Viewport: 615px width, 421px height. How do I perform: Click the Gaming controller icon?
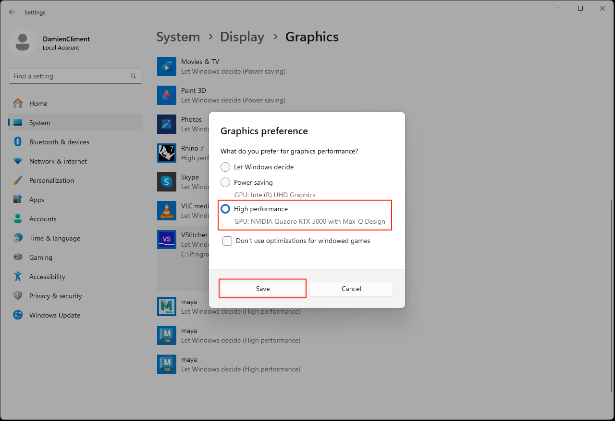click(18, 257)
